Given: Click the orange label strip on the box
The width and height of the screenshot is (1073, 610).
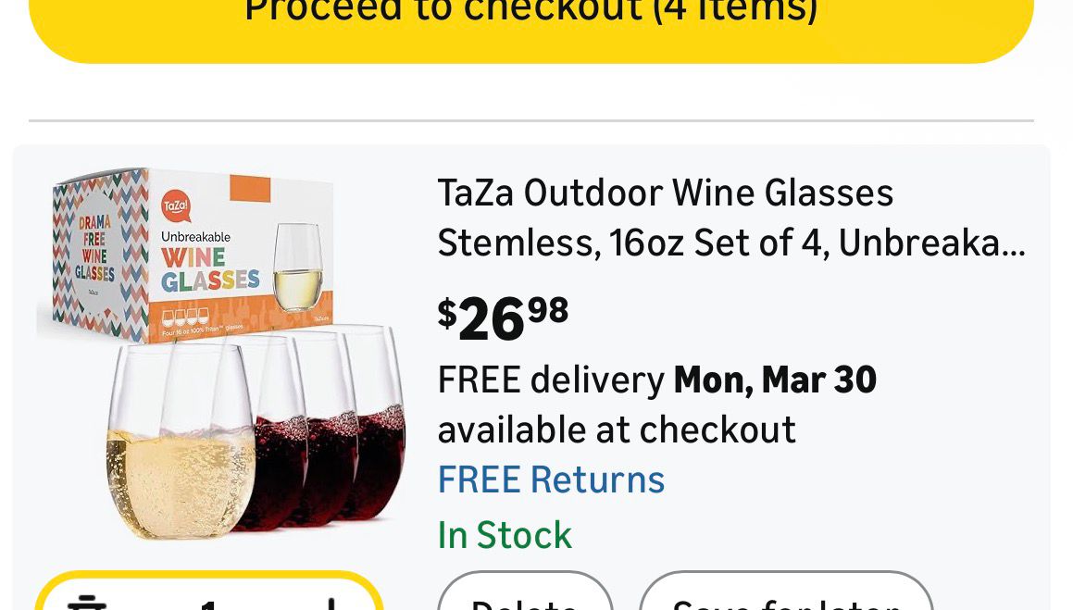Looking at the screenshot, I should click(x=248, y=188).
